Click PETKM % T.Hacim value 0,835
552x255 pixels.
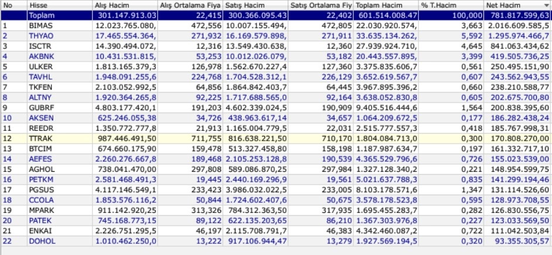tap(472, 179)
